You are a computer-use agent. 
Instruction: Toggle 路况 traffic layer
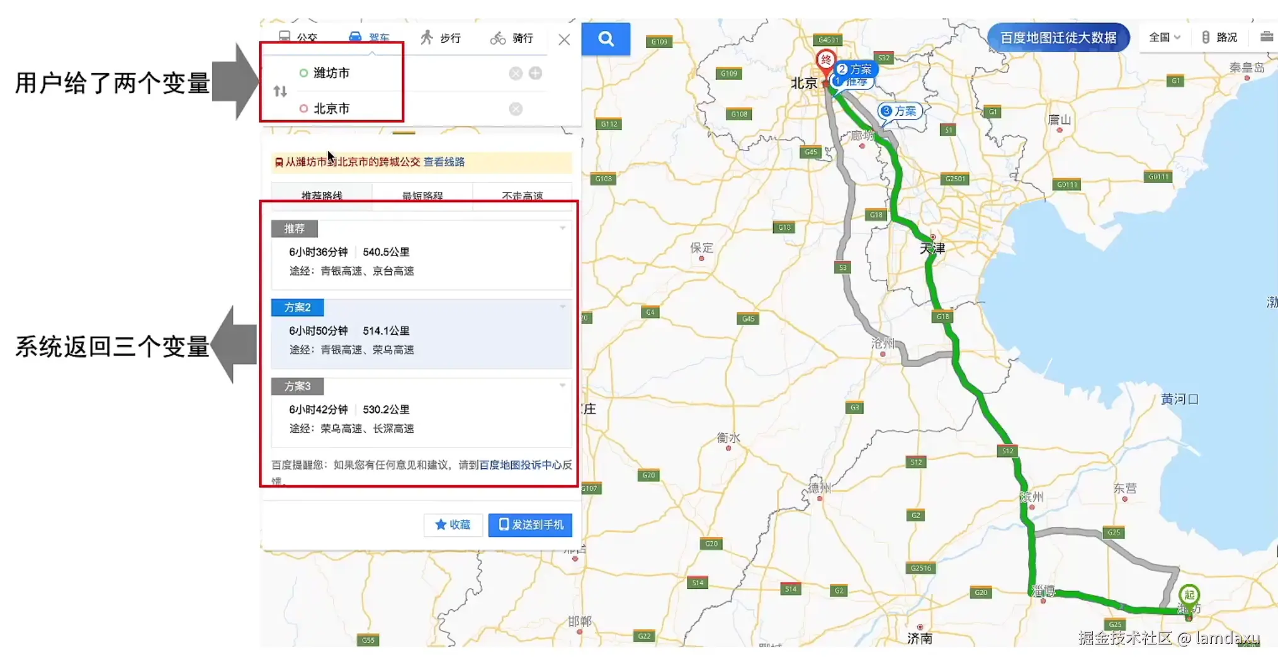click(x=1219, y=37)
